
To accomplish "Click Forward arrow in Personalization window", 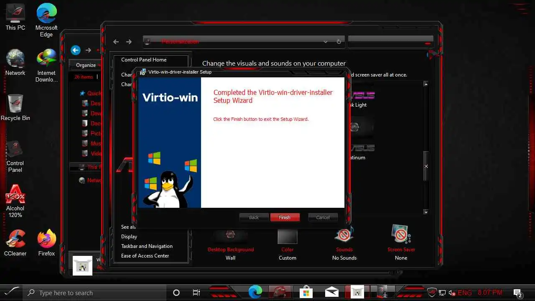I will pos(129,42).
